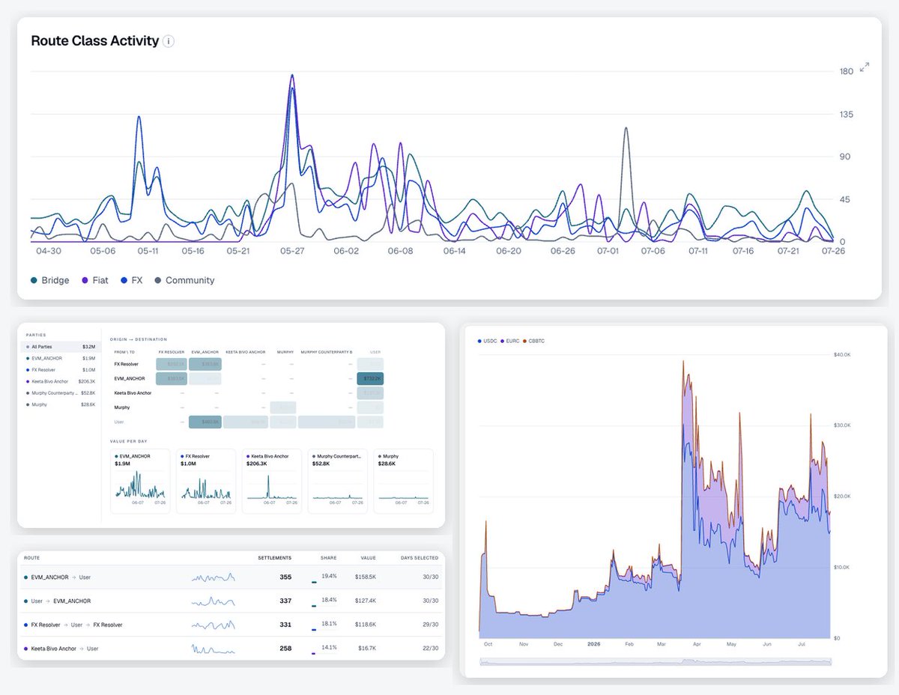
Task: Open the EVM_ANCHOR value-per-day card
Action: (x=140, y=481)
